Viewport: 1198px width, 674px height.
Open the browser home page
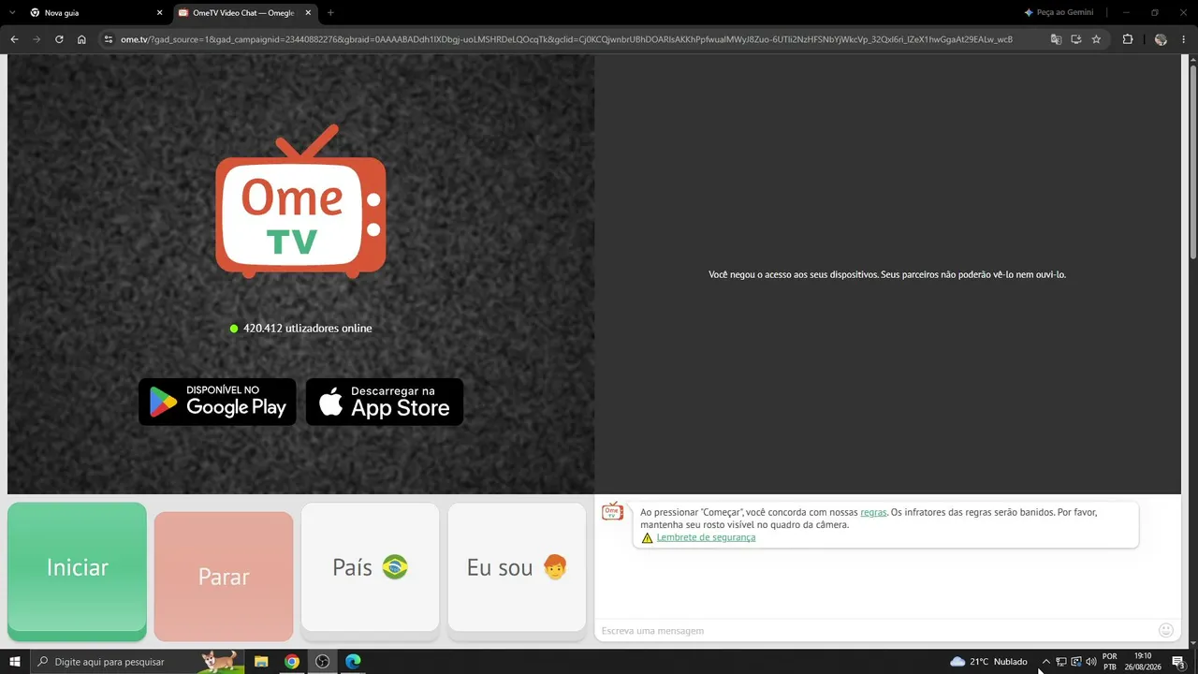pyautogui.click(x=81, y=39)
